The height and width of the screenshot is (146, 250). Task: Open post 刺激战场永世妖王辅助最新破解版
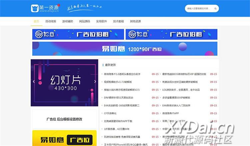pos(180,82)
